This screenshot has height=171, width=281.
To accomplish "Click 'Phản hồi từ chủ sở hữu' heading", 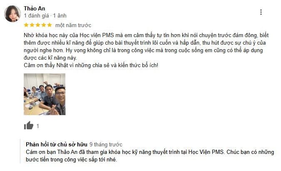I will [x=57, y=144].
